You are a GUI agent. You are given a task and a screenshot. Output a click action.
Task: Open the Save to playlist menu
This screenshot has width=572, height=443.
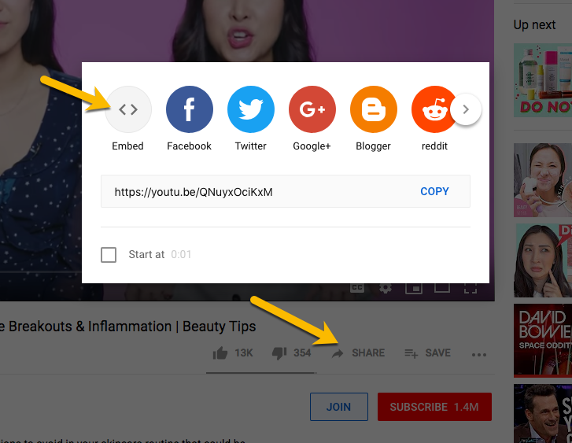coord(427,353)
